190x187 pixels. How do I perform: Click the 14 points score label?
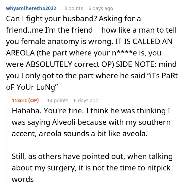(x=58, y=101)
